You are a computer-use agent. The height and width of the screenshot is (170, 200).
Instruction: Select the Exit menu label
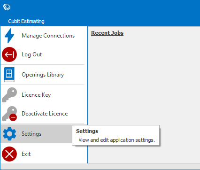[x=26, y=154]
